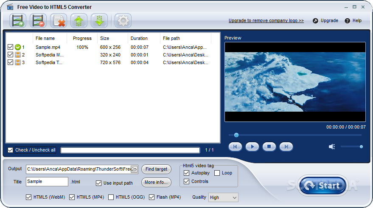The height and width of the screenshot is (208, 373).
Task: Open settings via the gear icon
Action: coord(123,21)
